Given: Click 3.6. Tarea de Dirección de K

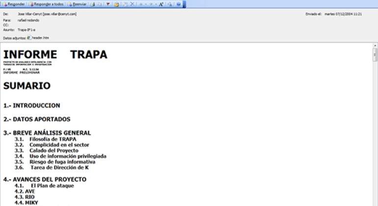Looking at the screenshot, I should [x=52, y=167].
